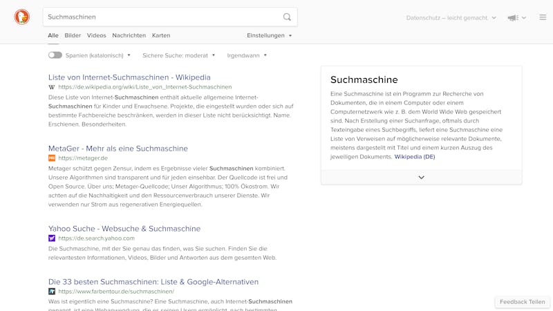
Task: Select the Alle tab
Action: tap(53, 36)
